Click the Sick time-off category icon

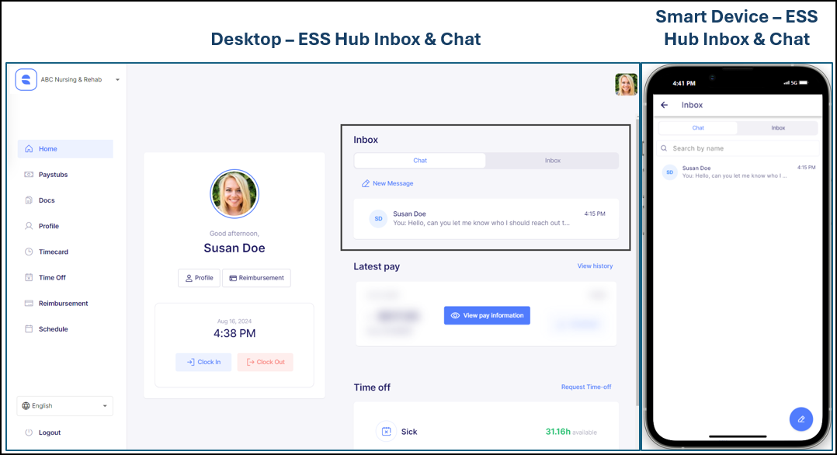(387, 431)
